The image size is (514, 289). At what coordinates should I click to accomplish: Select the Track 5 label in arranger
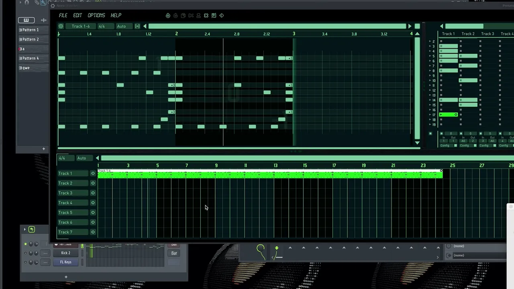pos(73,212)
